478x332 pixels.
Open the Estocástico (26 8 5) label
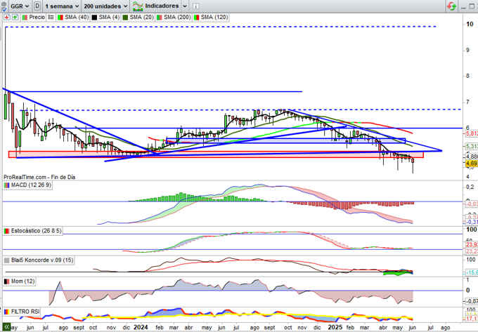(x=36, y=231)
